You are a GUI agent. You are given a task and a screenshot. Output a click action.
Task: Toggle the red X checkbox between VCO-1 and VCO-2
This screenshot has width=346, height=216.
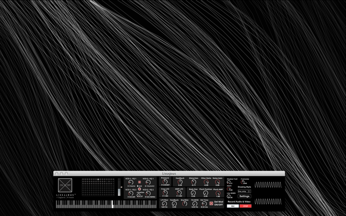pos(140,182)
